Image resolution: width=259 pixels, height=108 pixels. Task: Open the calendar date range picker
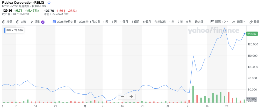pyautogui.click(x=54, y=22)
